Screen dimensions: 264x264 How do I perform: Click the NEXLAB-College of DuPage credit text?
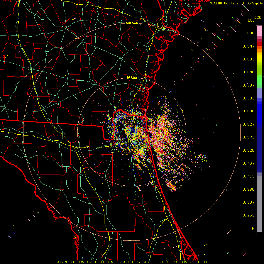coord(236,3)
